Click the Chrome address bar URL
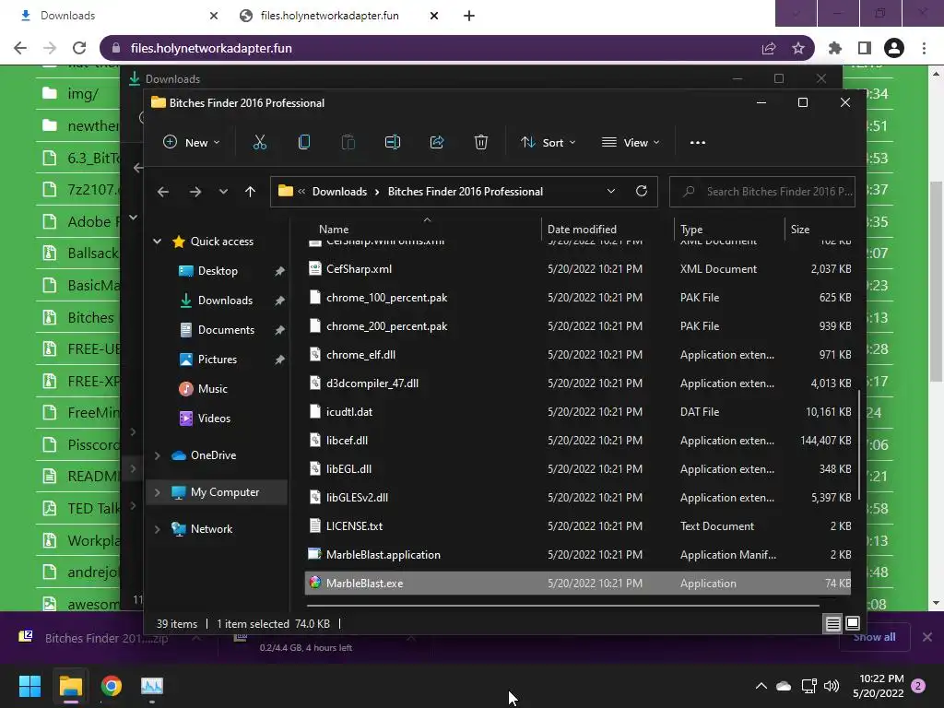The height and width of the screenshot is (708, 944). coord(211,48)
